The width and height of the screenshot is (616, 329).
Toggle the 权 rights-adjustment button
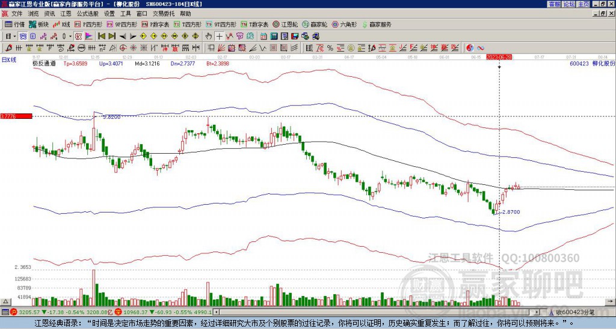(x=78, y=37)
